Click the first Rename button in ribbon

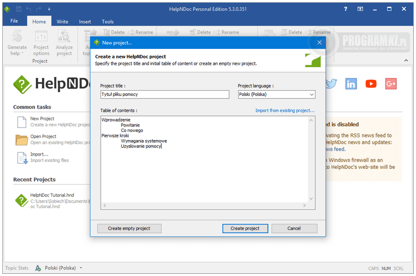coord(141,32)
